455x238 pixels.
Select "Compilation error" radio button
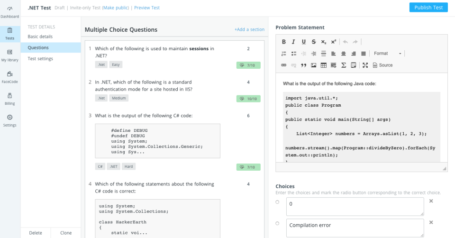pyautogui.click(x=277, y=223)
